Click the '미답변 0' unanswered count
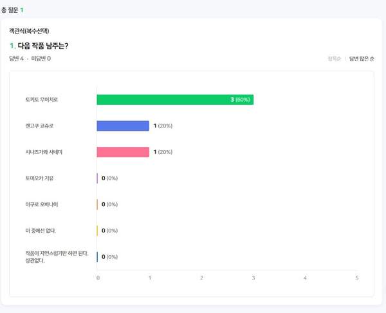This screenshot has height=313, width=386. pyautogui.click(x=41, y=59)
